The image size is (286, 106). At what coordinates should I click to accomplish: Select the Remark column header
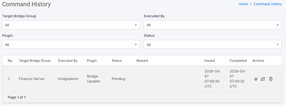(142, 61)
